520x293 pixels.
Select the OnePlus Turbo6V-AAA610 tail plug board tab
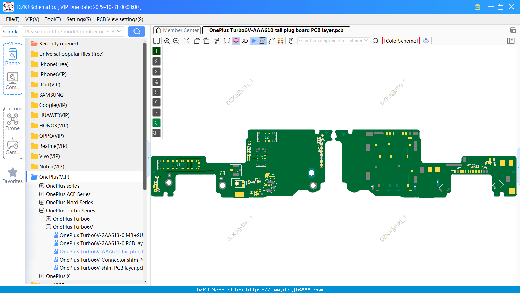pyautogui.click(x=276, y=30)
